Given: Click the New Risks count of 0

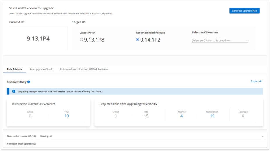Looking at the screenshot, I should (243, 116).
